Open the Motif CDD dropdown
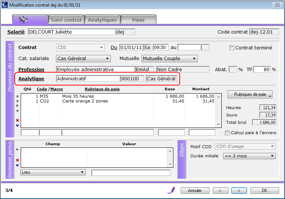285x199 pixels. (245, 146)
